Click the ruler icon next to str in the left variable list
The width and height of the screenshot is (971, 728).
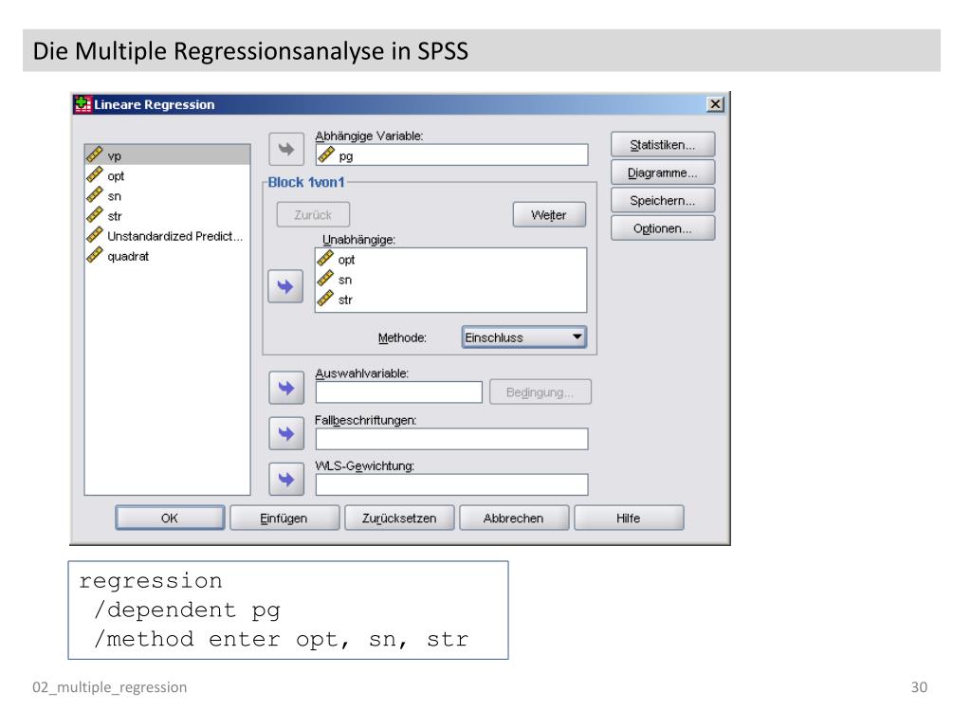click(95, 215)
